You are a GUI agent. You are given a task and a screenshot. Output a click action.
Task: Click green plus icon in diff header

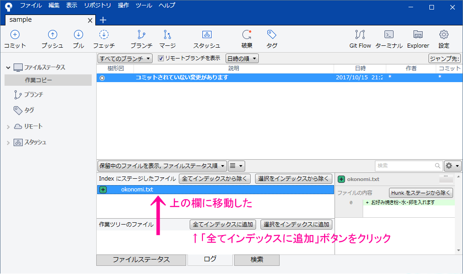pyautogui.click(x=341, y=179)
